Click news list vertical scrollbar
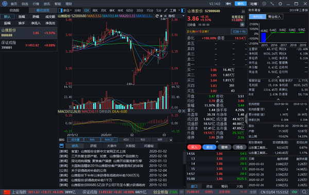 click(184, 157)
